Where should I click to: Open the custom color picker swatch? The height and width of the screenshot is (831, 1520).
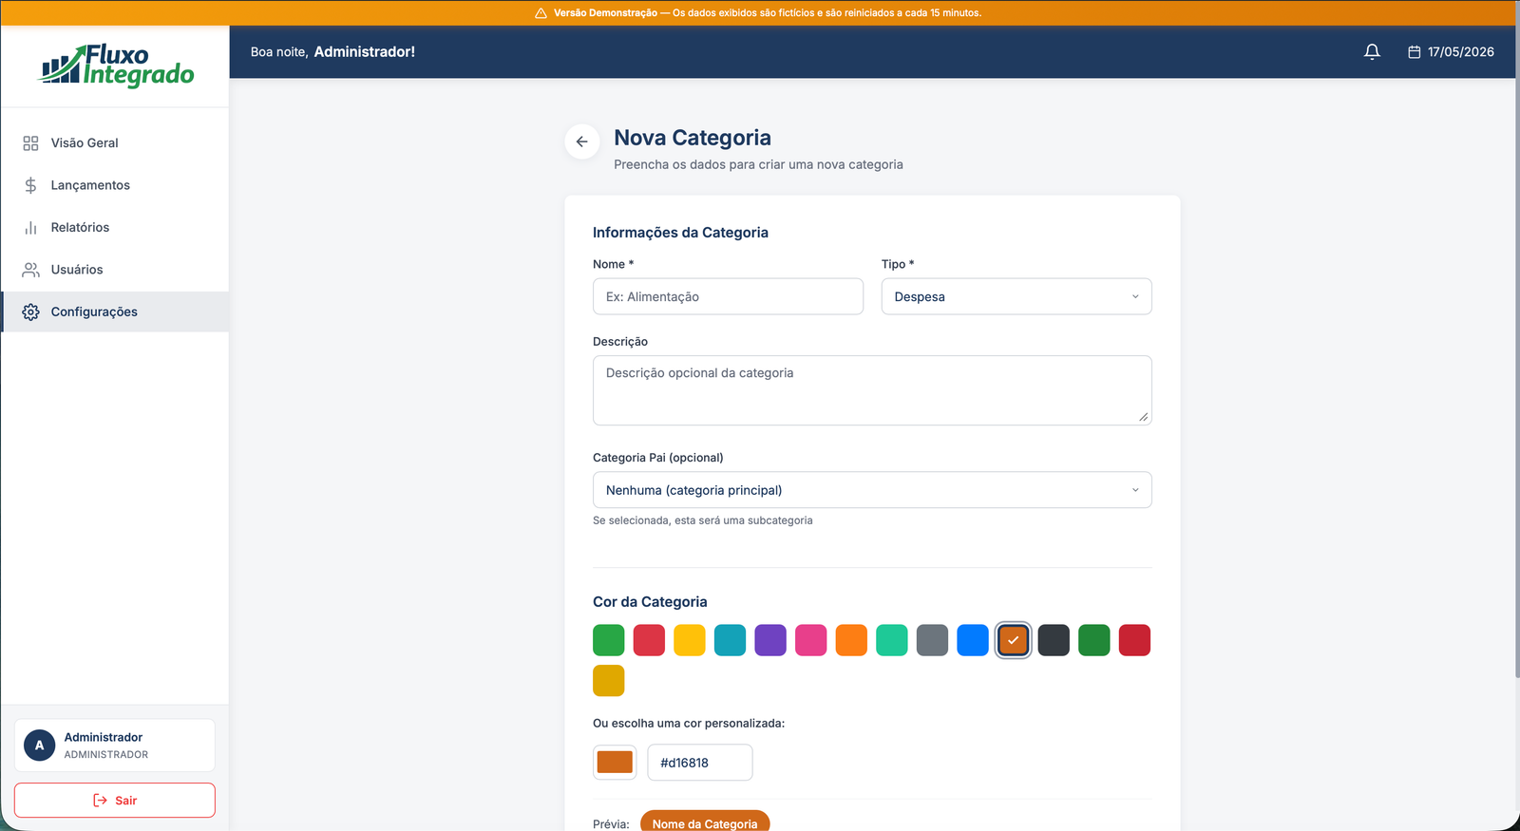[615, 763]
